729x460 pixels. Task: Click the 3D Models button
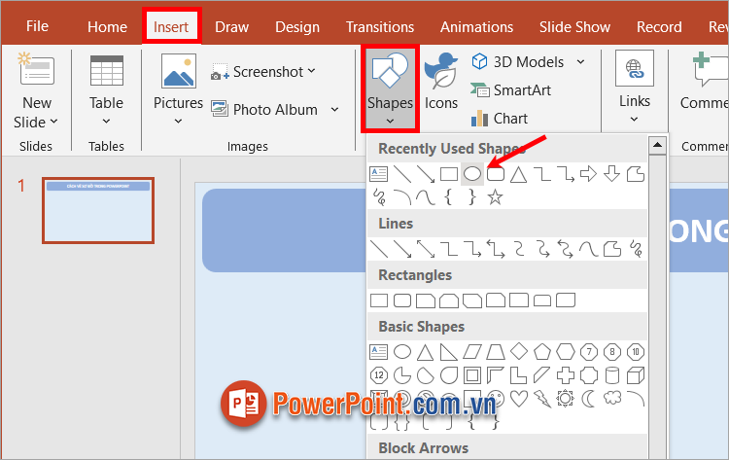[x=517, y=62]
